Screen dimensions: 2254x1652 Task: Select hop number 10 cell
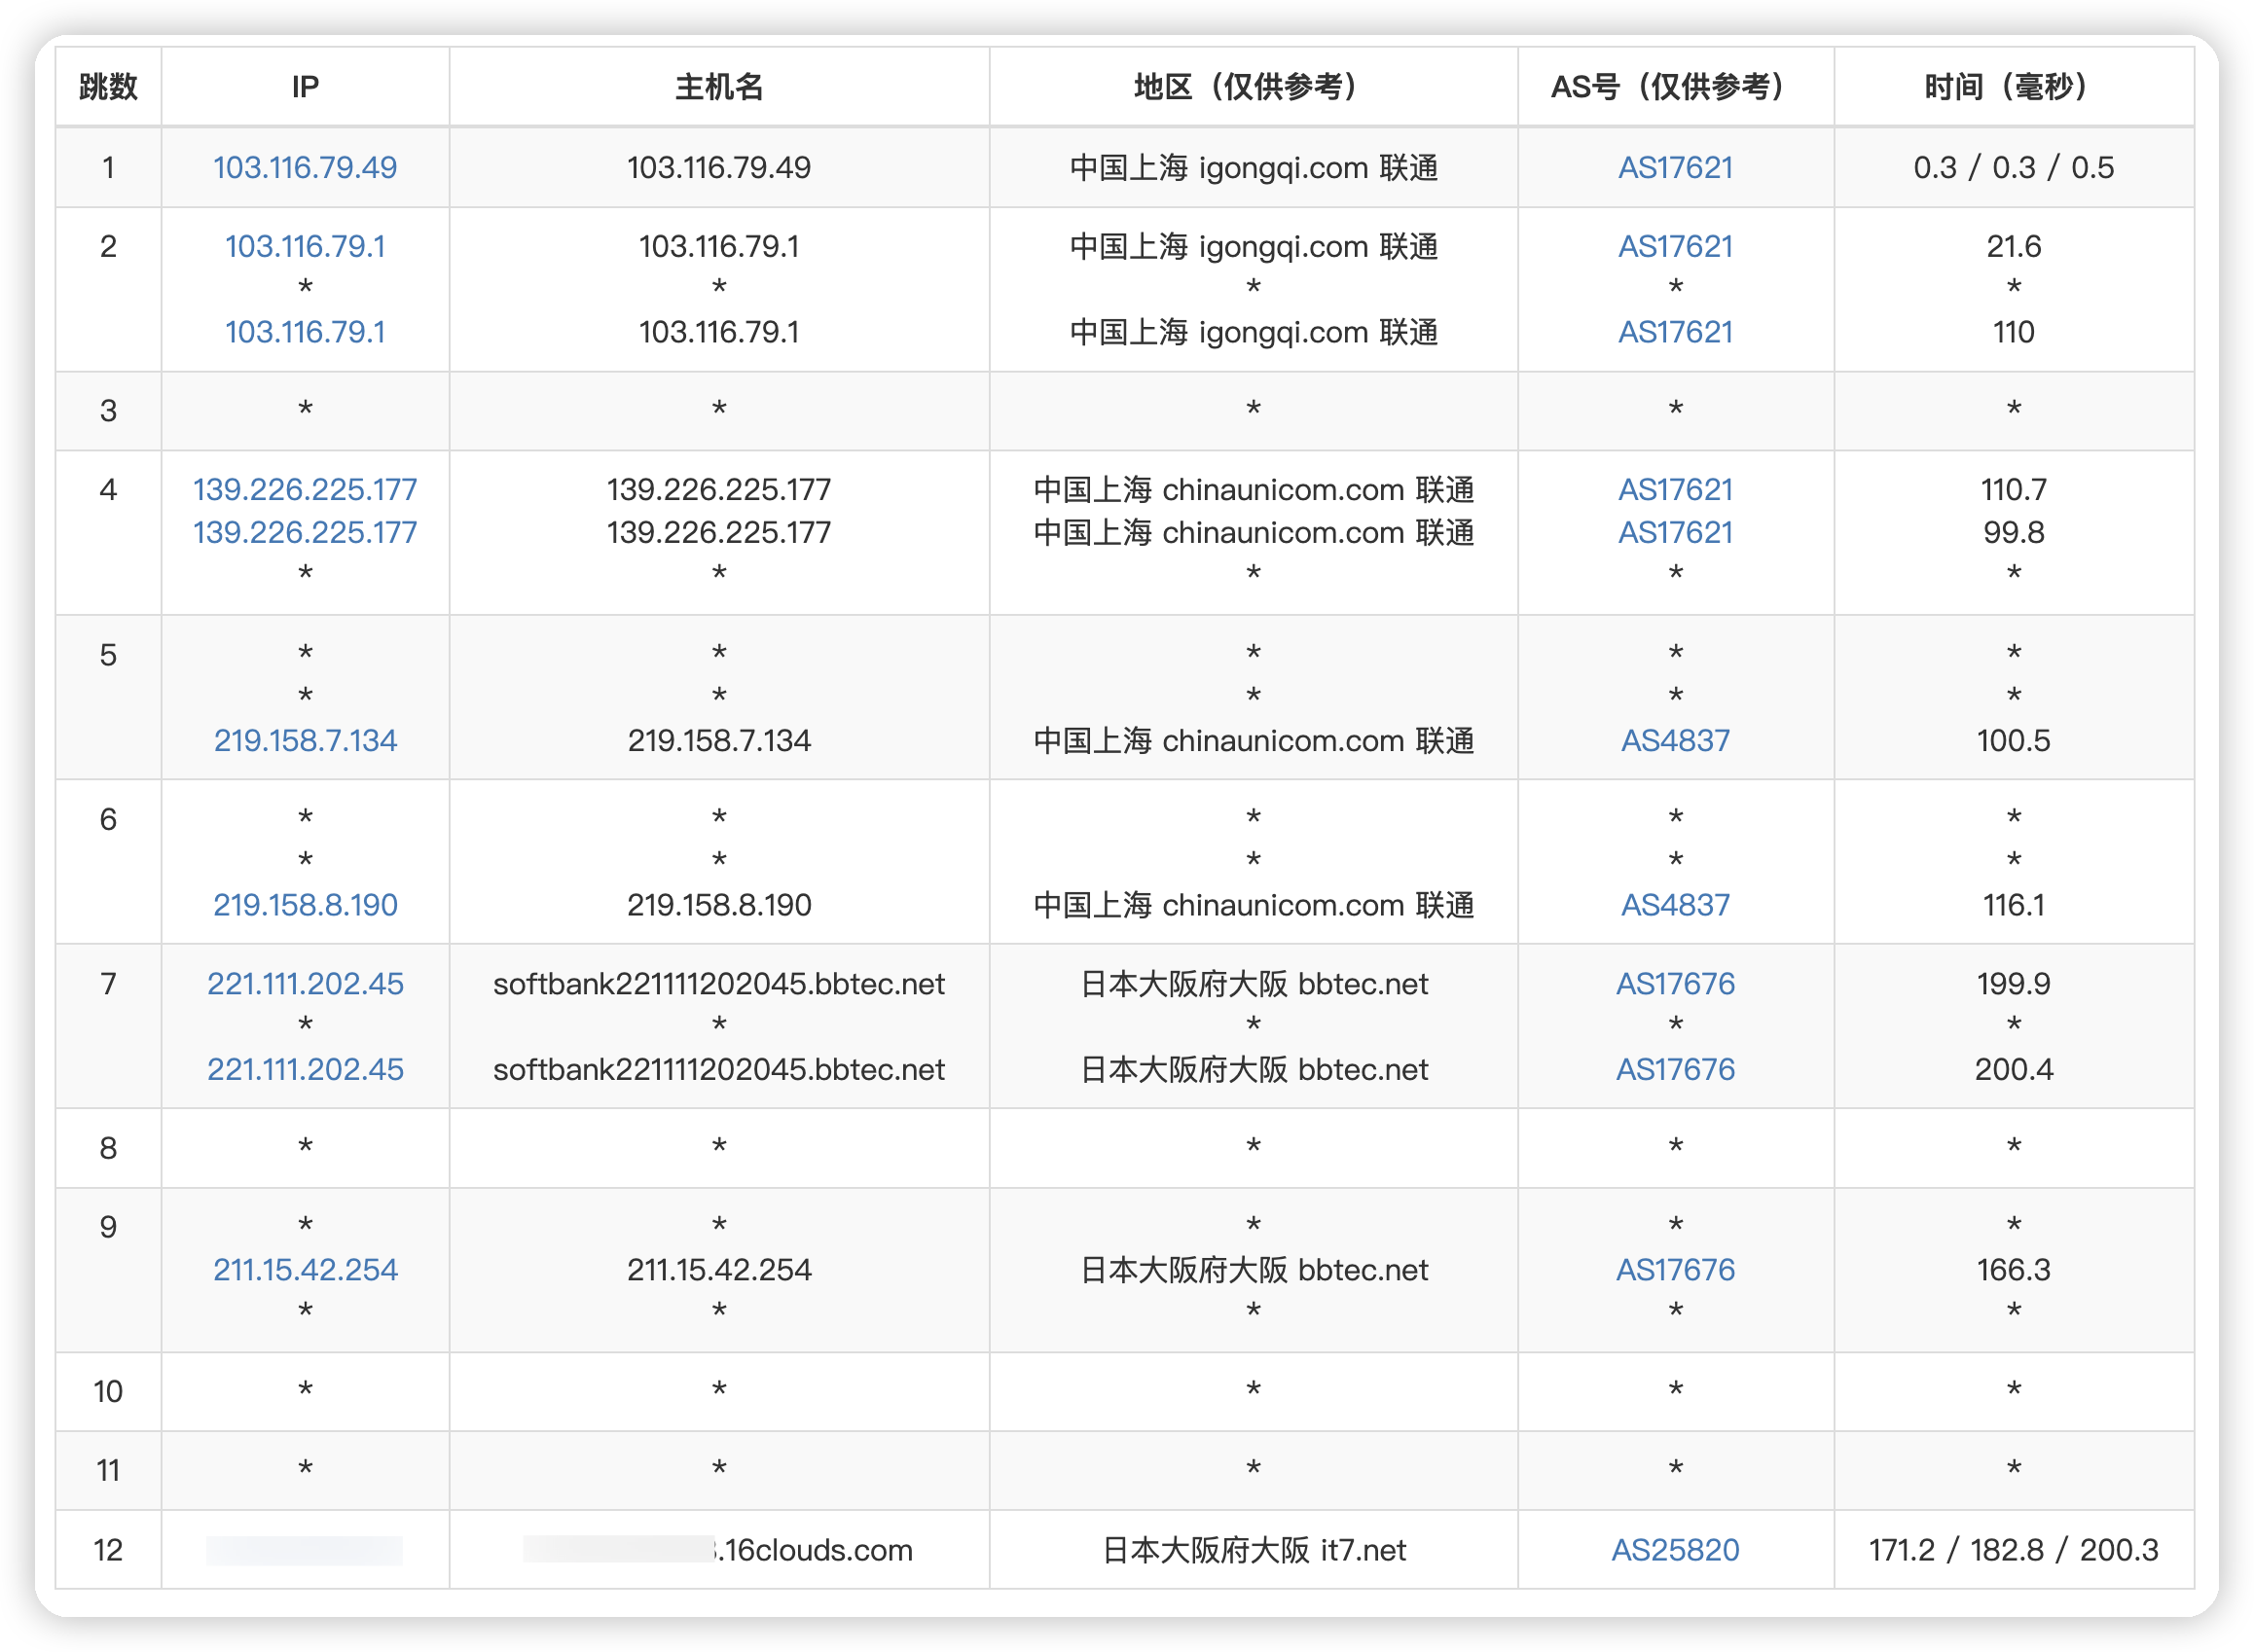108,1390
